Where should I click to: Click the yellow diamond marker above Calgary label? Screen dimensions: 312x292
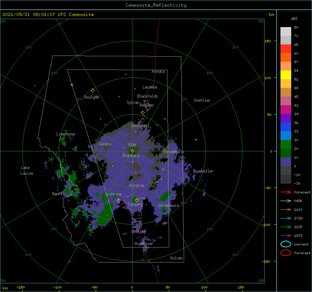(137, 200)
